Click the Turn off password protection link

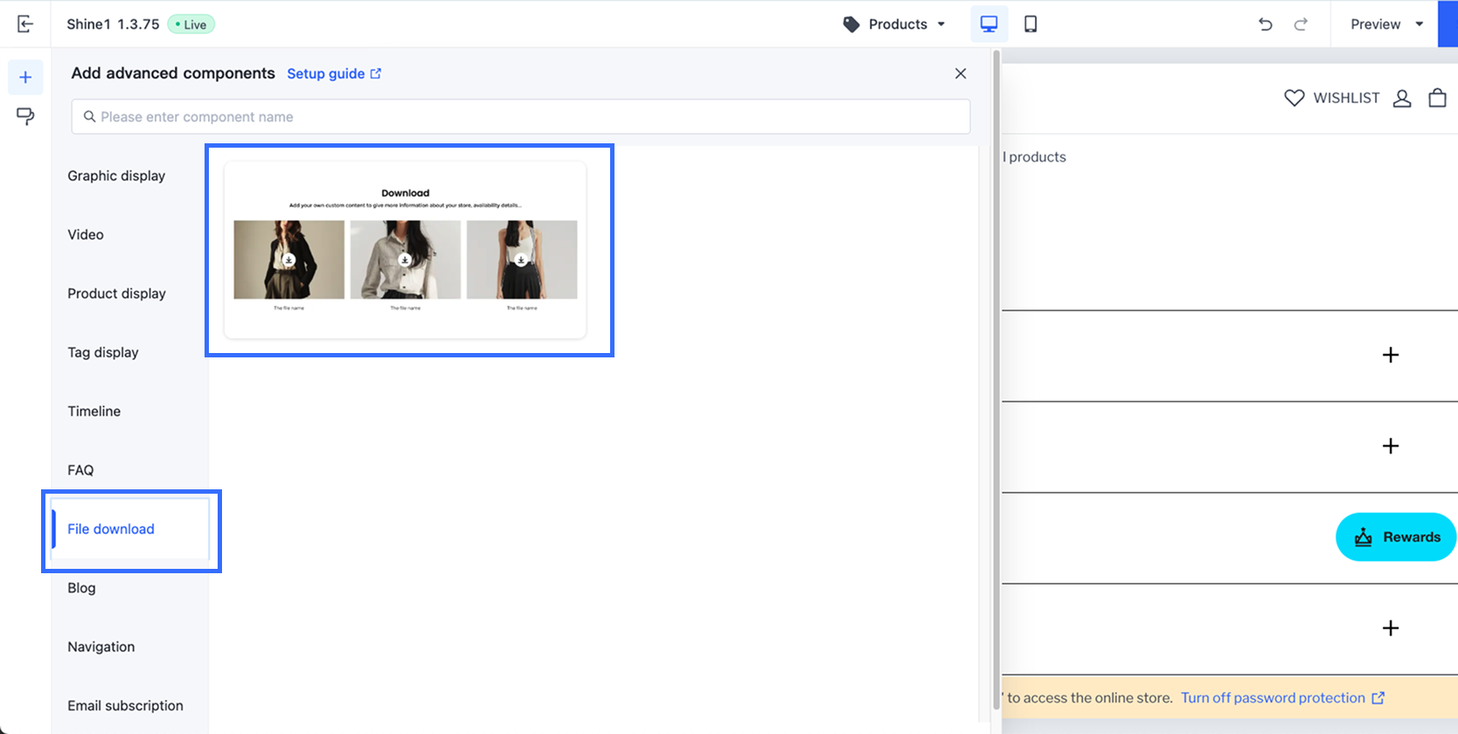(1282, 697)
